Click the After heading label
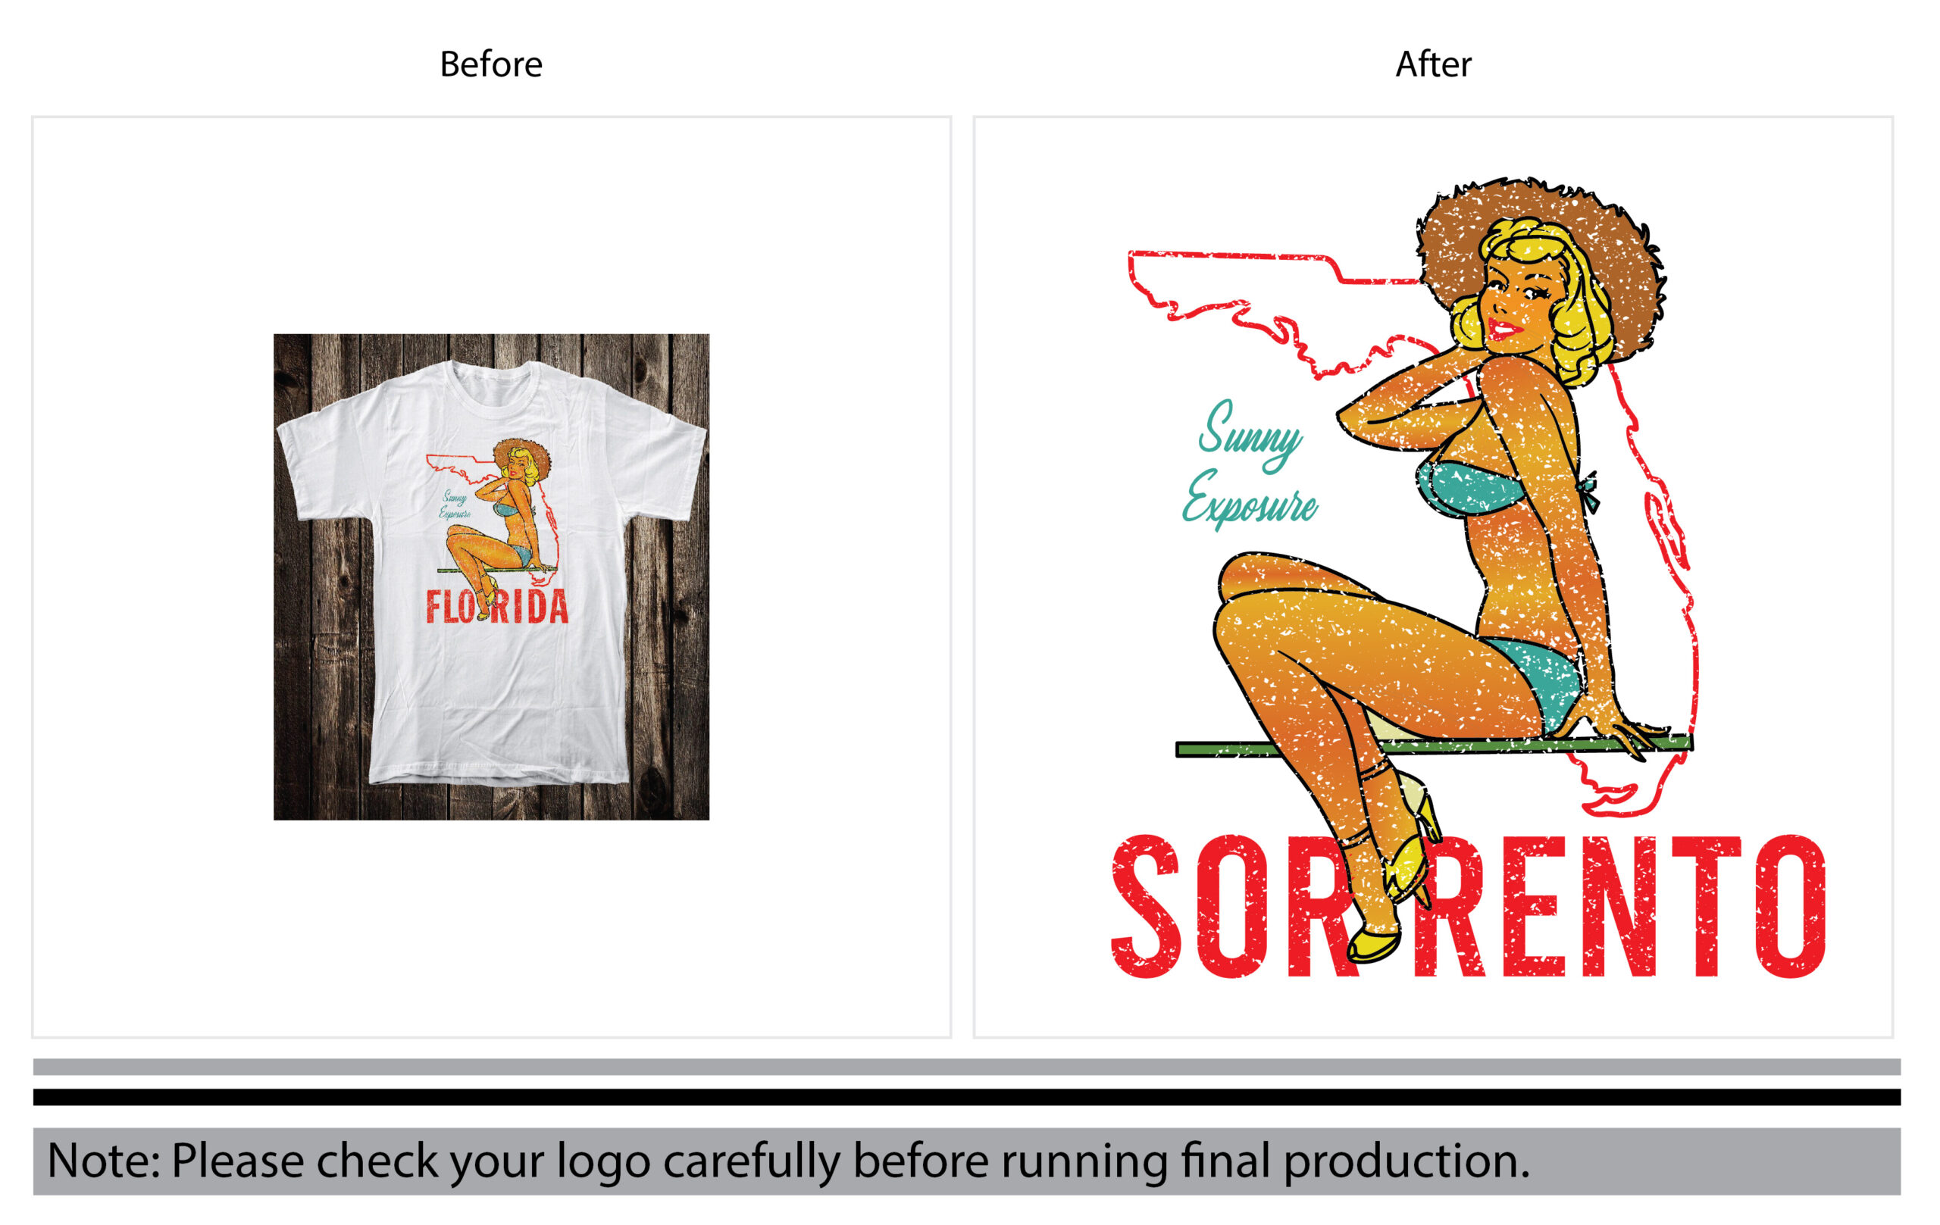1940x1225 pixels. 1433,64
